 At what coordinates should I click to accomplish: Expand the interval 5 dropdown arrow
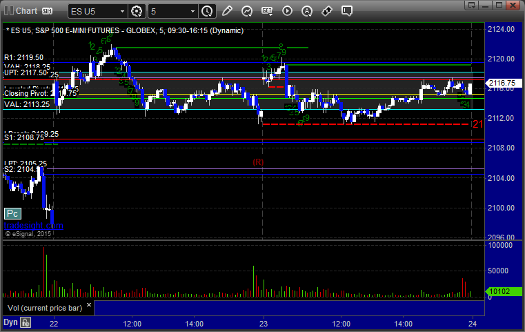click(193, 12)
